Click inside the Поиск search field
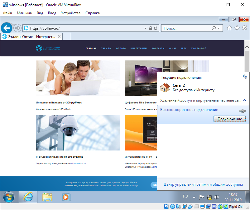This screenshot has width=250, height=210. click(x=185, y=28)
